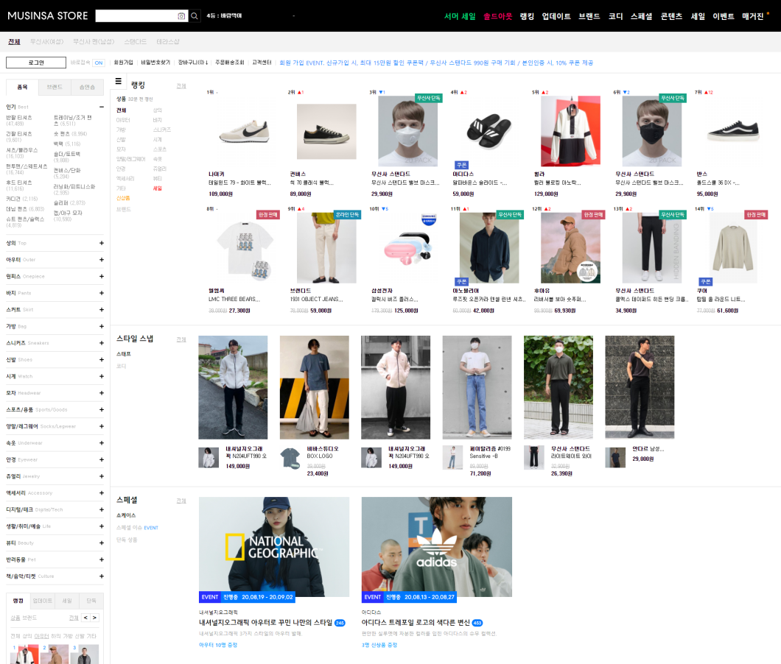This screenshot has height=664, width=781.
Task: Toggle the 바로접속 ON switch
Action: pos(99,63)
